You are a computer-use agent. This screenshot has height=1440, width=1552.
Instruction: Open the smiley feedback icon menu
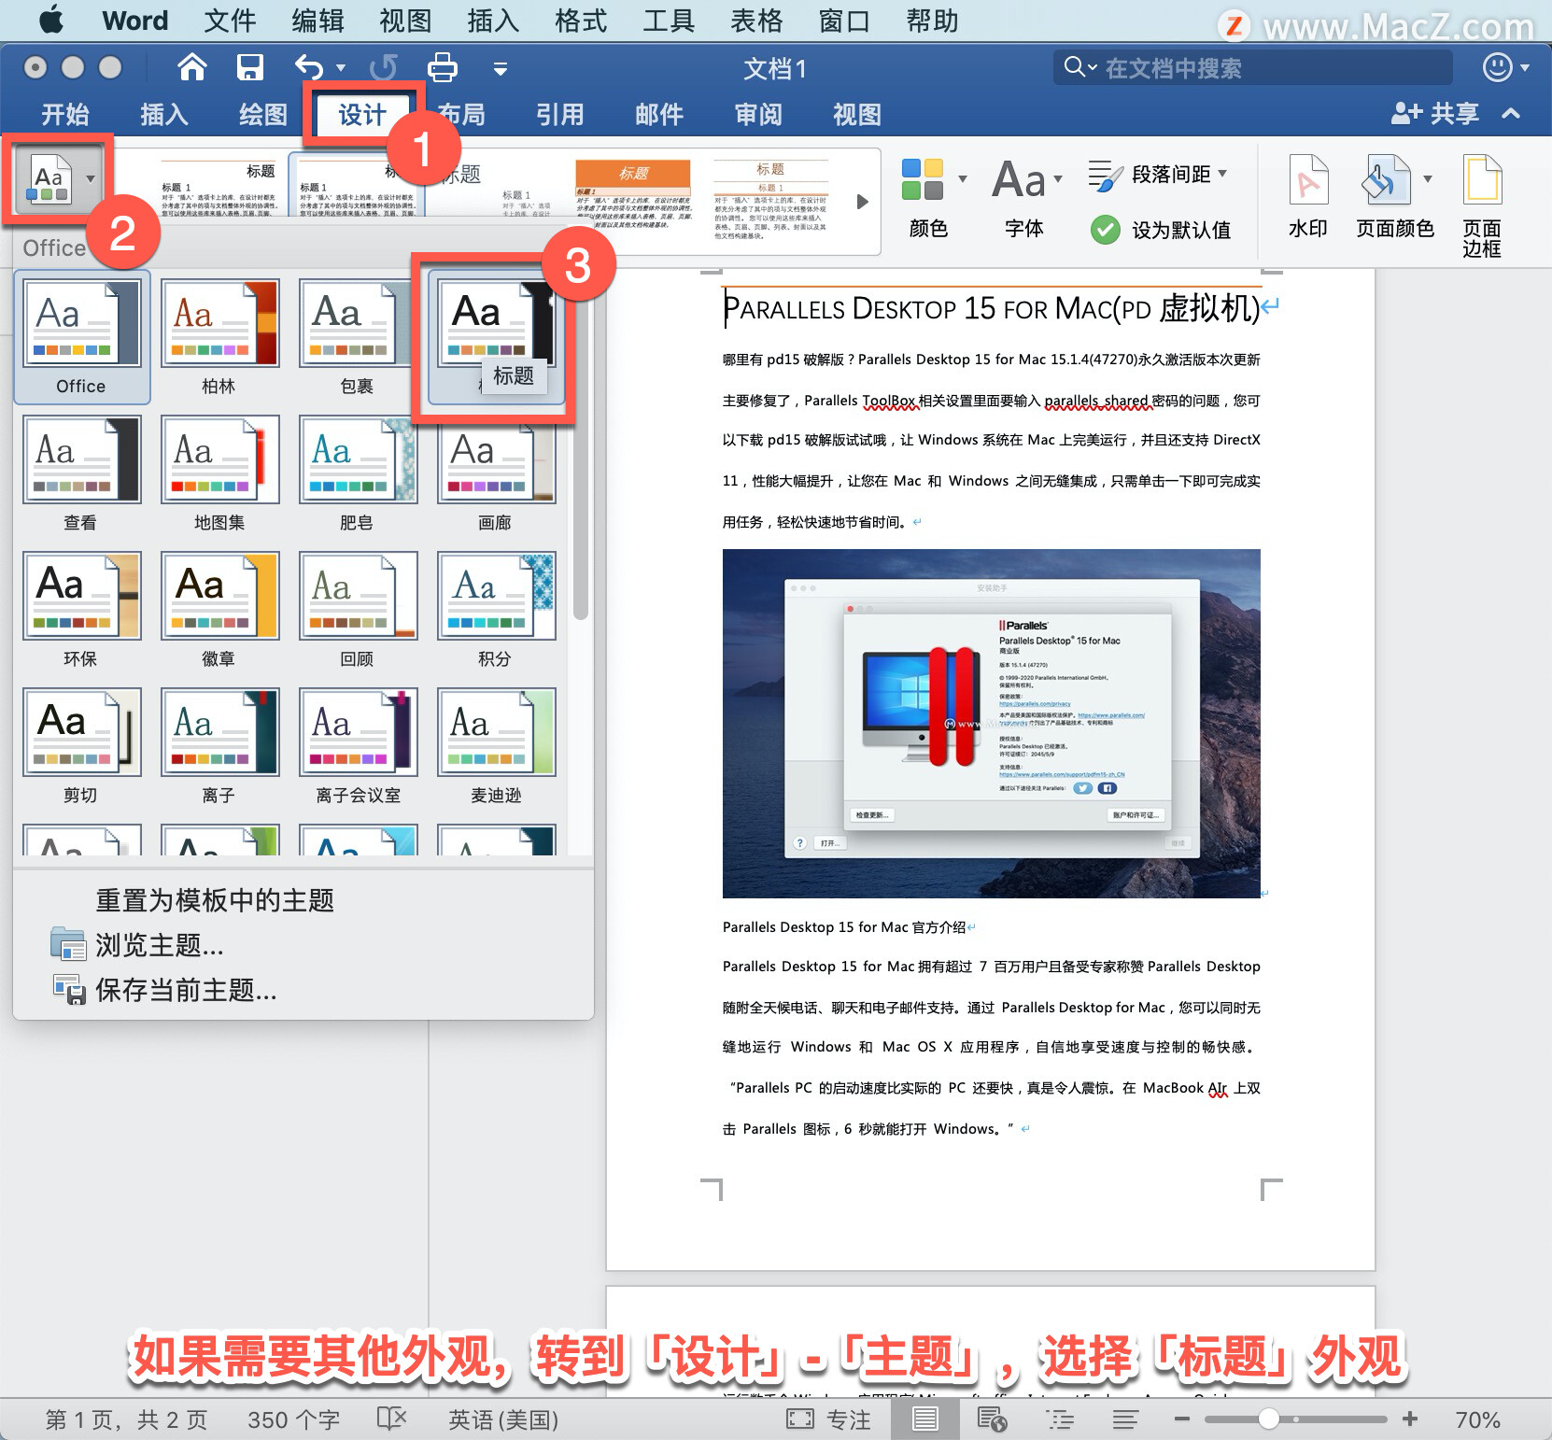pos(1505,67)
